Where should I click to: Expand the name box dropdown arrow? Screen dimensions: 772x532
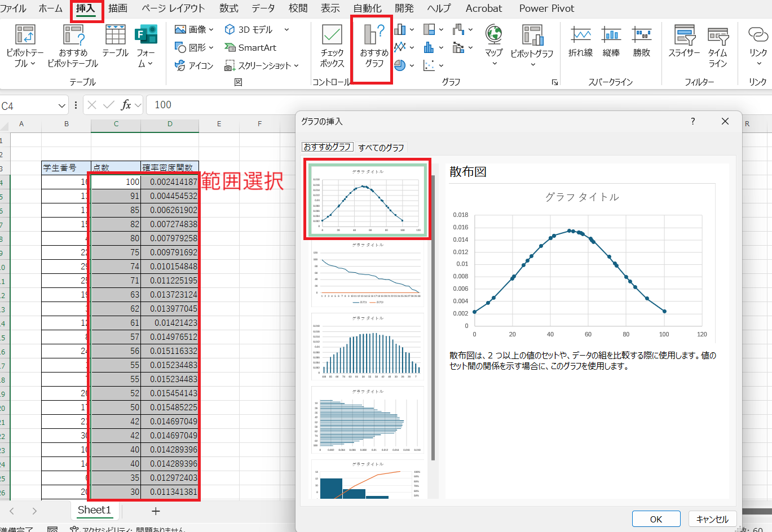coord(62,105)
